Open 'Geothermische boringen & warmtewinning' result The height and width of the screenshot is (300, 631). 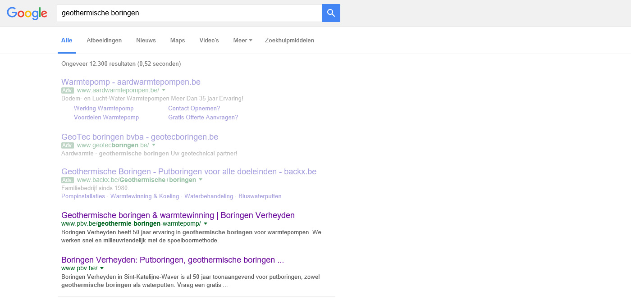[x=178, y=215]
